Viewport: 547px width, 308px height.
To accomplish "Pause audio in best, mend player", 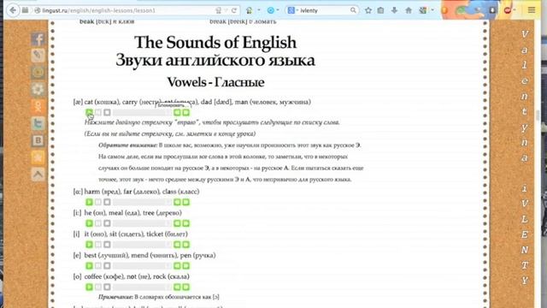I will pos(98,266).
